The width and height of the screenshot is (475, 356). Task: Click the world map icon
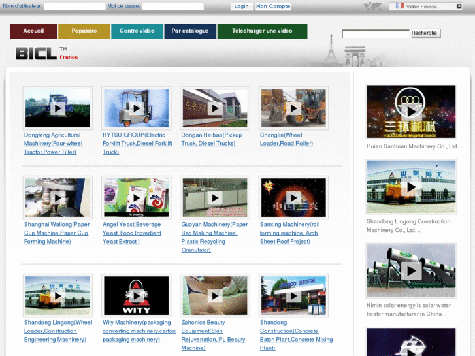click(x=372, y=7)
